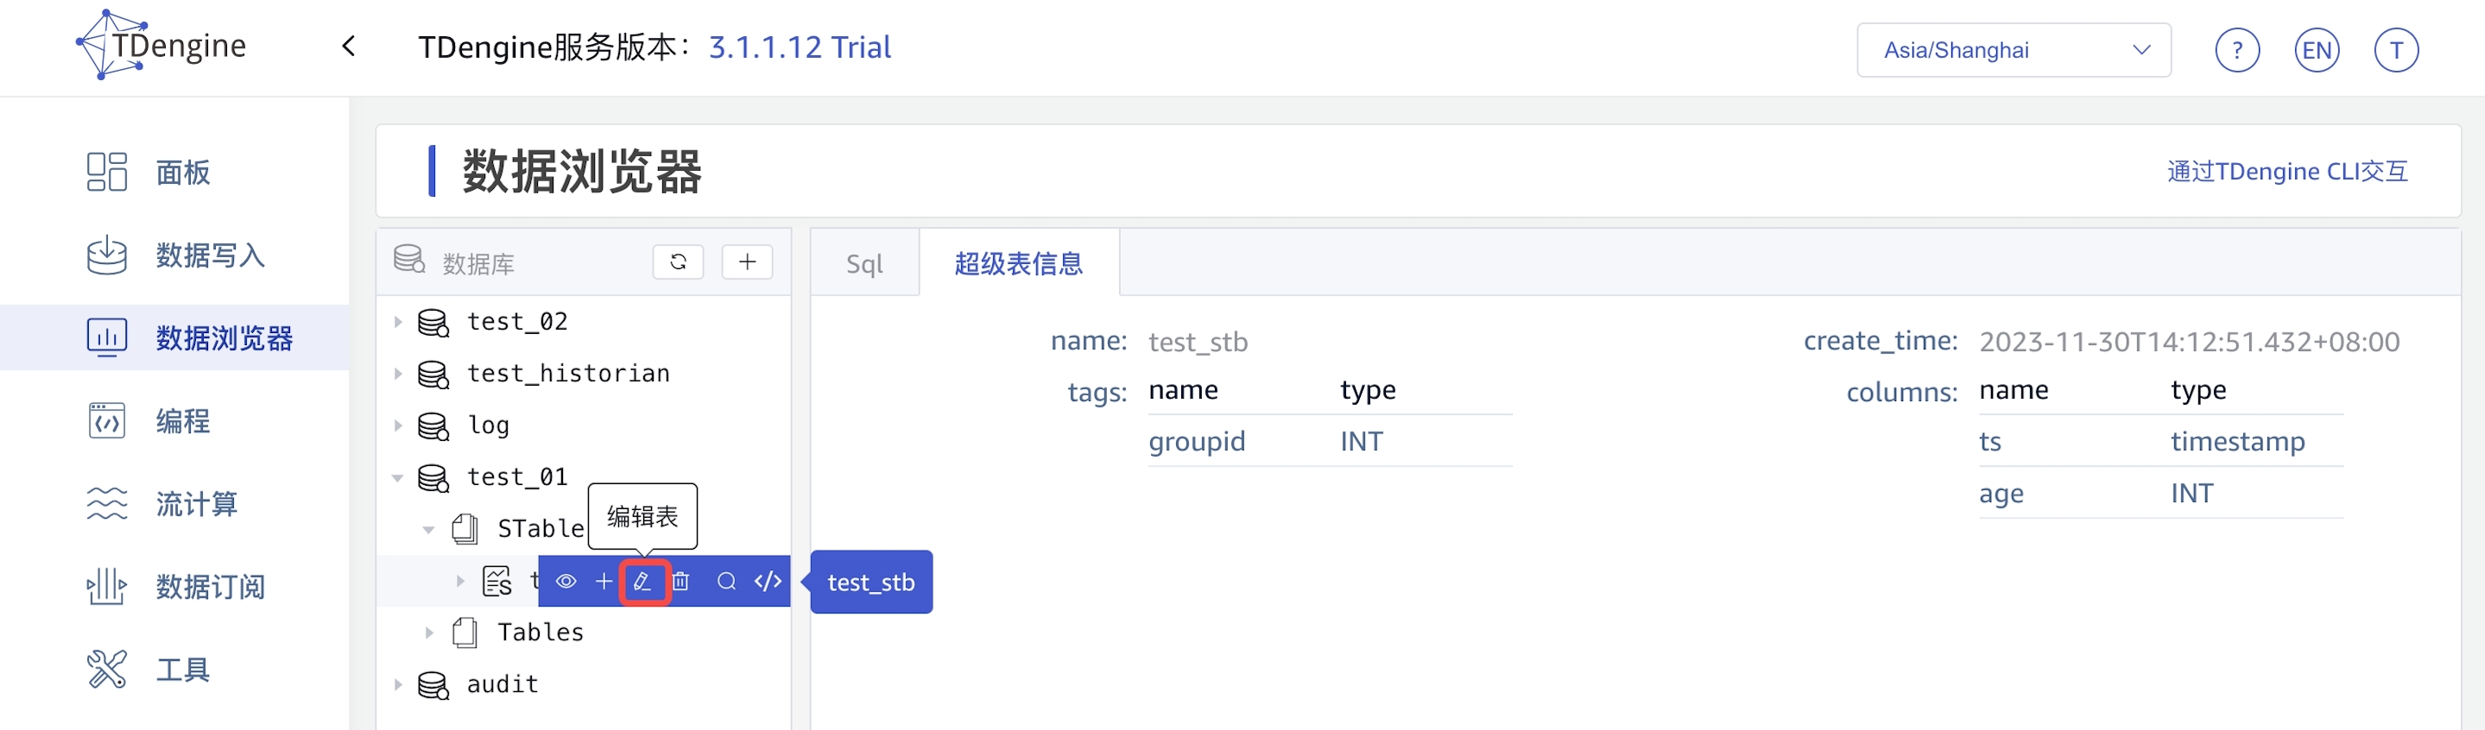Switch language with the EN button

(2316, 50)
